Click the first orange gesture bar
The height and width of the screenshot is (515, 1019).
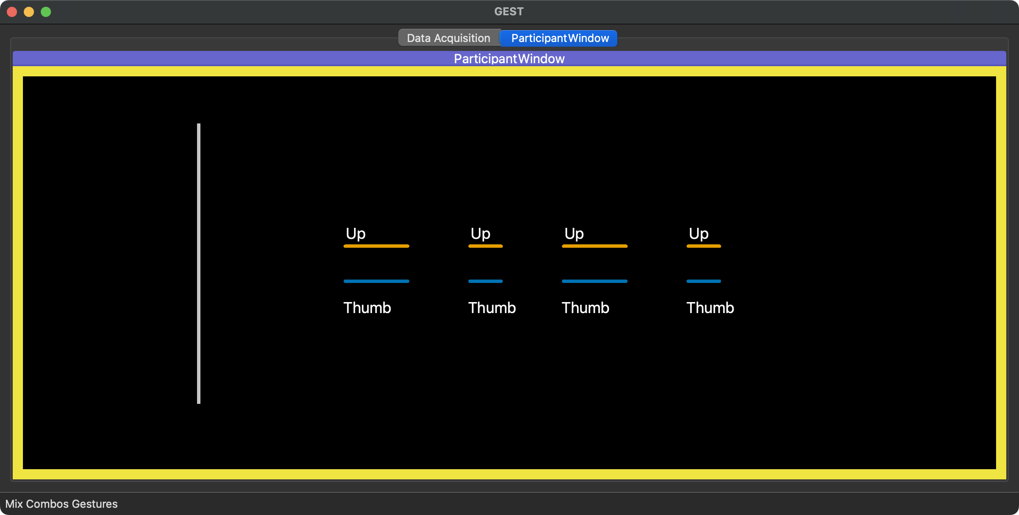click(376, 246)
